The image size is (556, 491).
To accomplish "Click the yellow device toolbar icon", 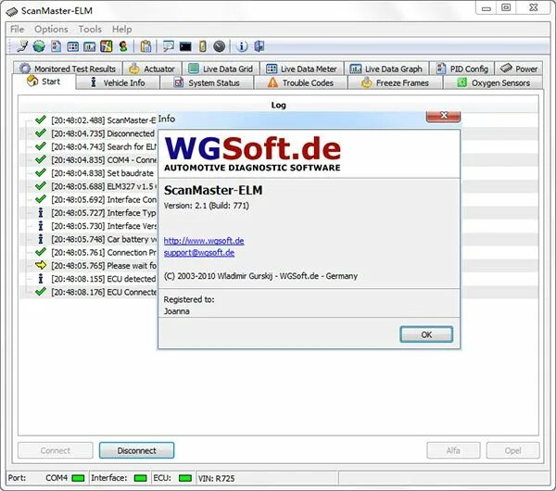I will coord(202,46).
